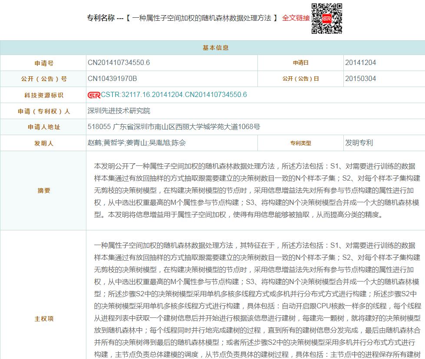425x359 pixels.
Task: Open the 全文链接 full-text link
Action: [x=296, y=18]
